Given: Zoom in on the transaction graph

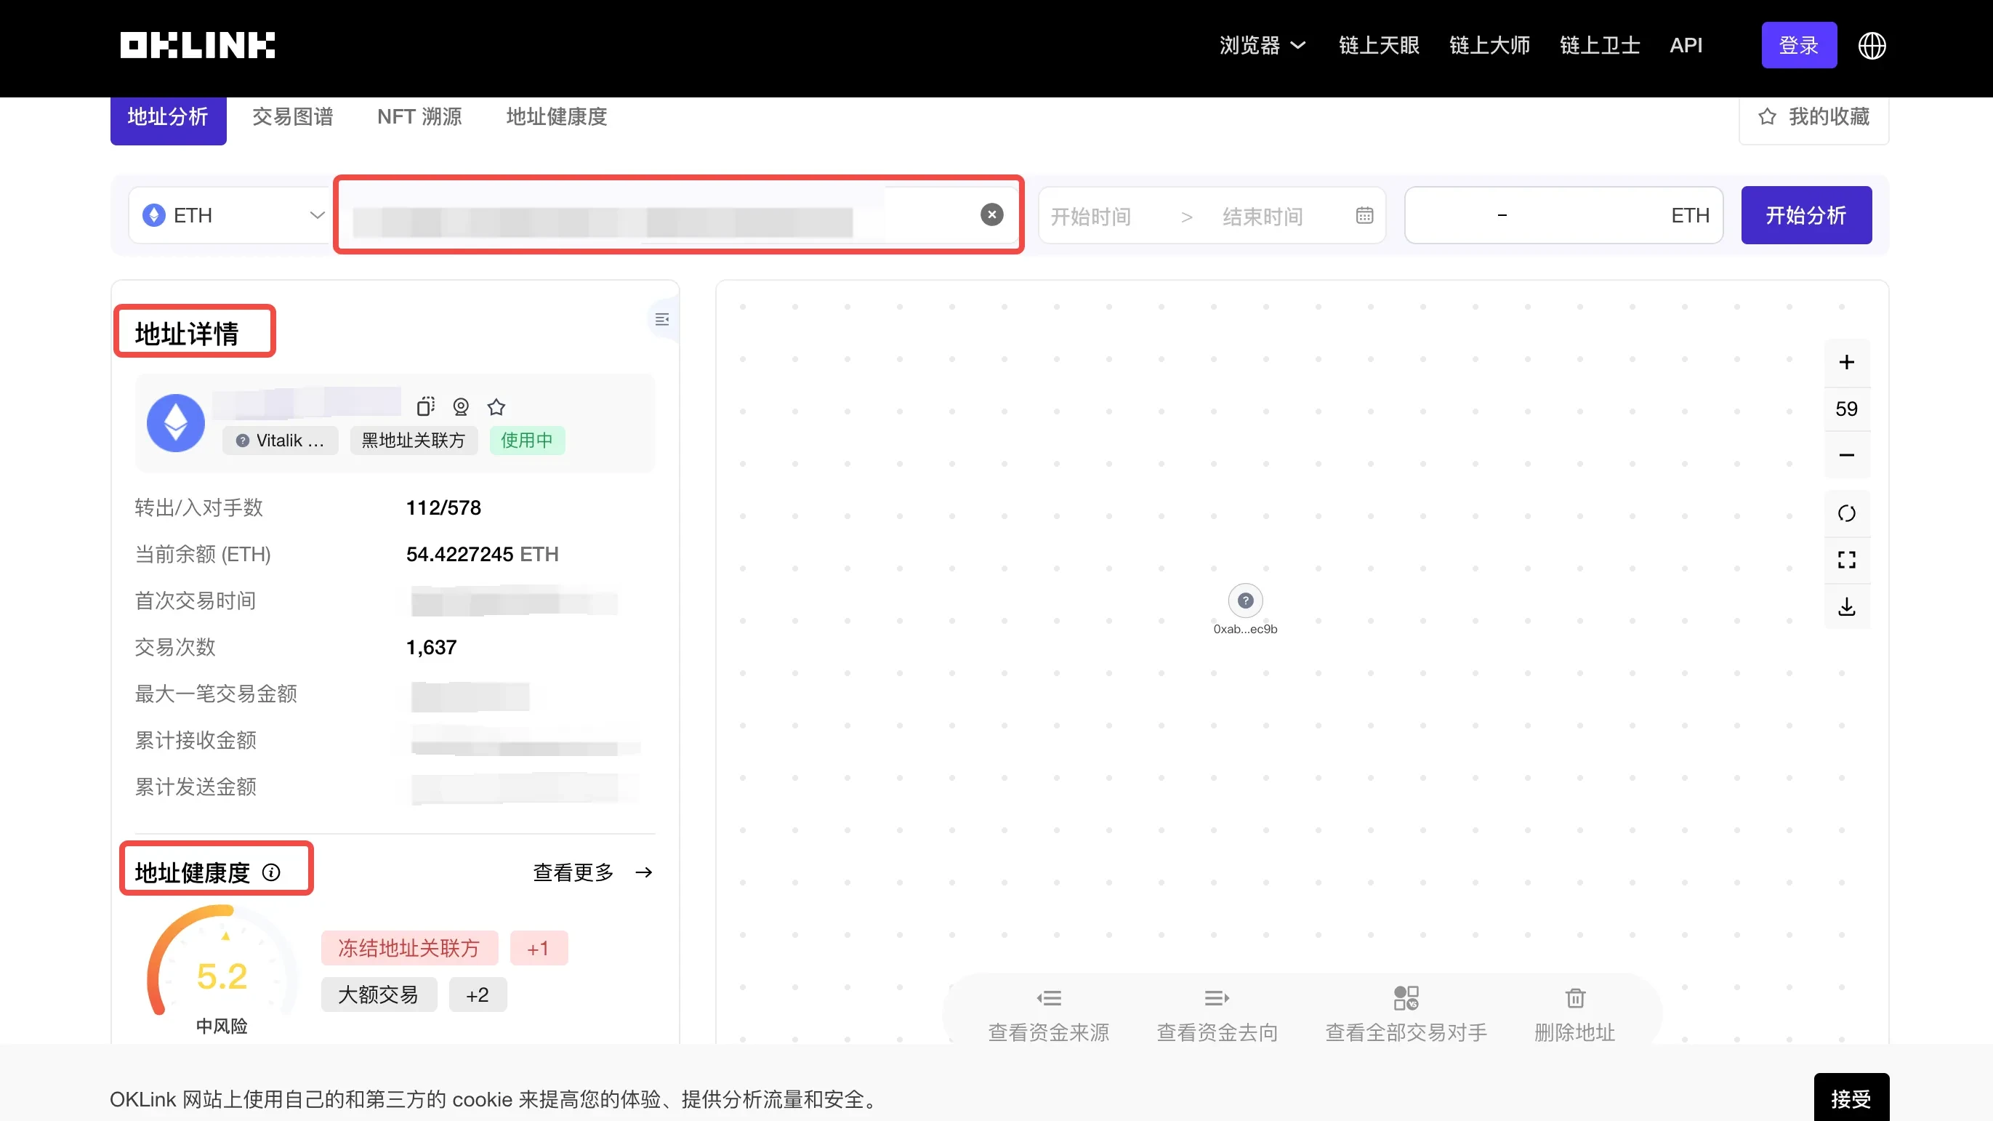Looking at the screenshot, I should coord(1848,361).
